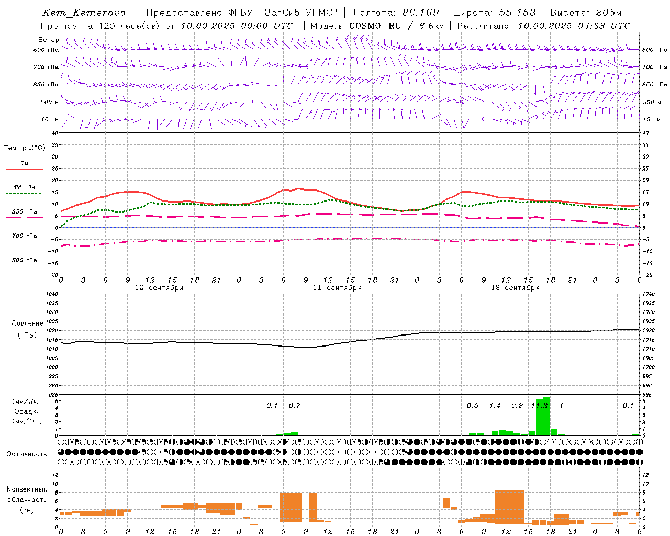Click the 'Td 2м' dew point legend entry

tap(24, 187)
